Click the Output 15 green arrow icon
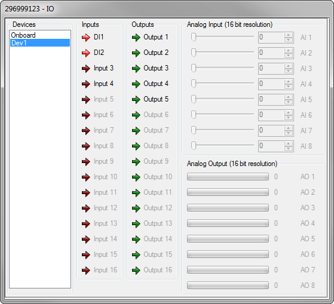The height and width of the screenshot is (304, 334). click(x=136, y=255)
